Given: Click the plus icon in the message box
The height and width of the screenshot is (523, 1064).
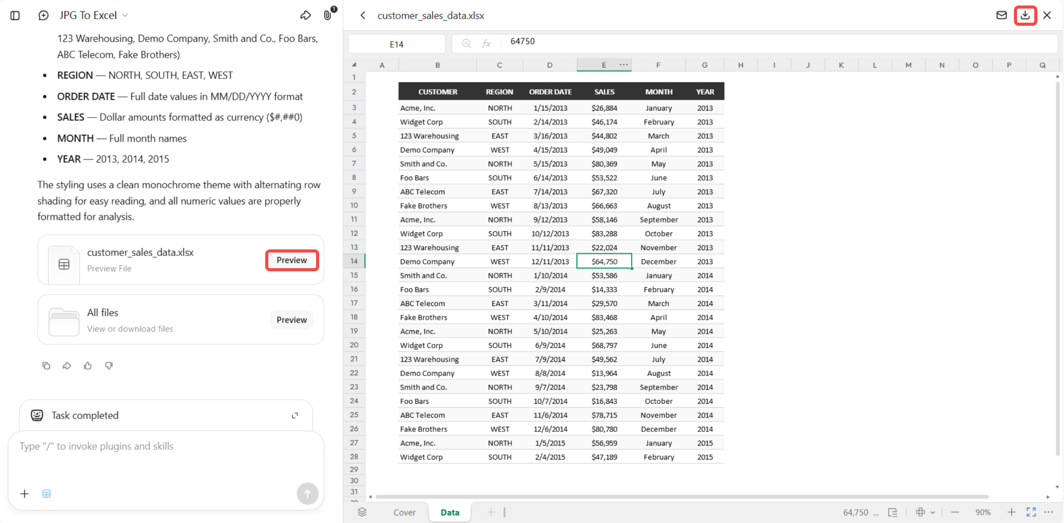Looking at the screenshot, I should click(24, 494).
